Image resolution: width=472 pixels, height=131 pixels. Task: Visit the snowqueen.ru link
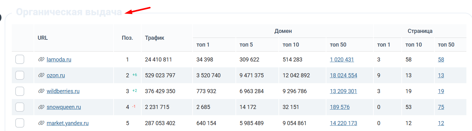(64, 107)
